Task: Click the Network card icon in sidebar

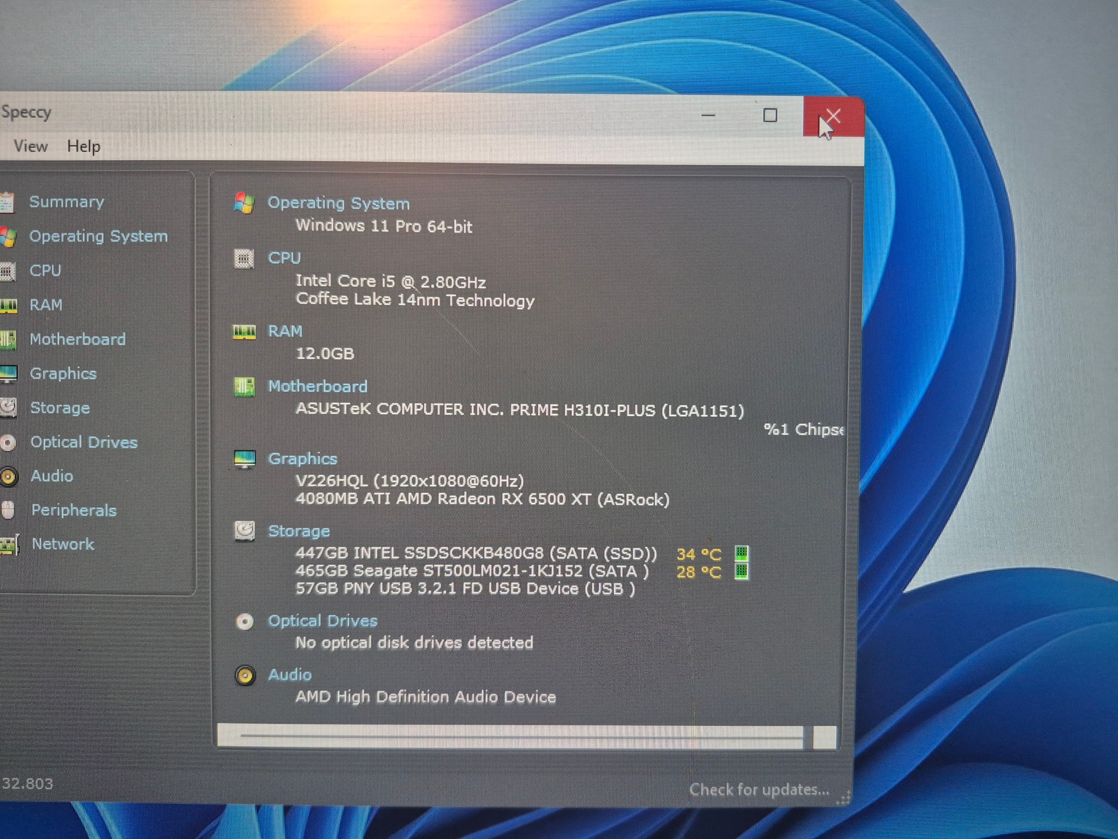Action: (9, 545)
